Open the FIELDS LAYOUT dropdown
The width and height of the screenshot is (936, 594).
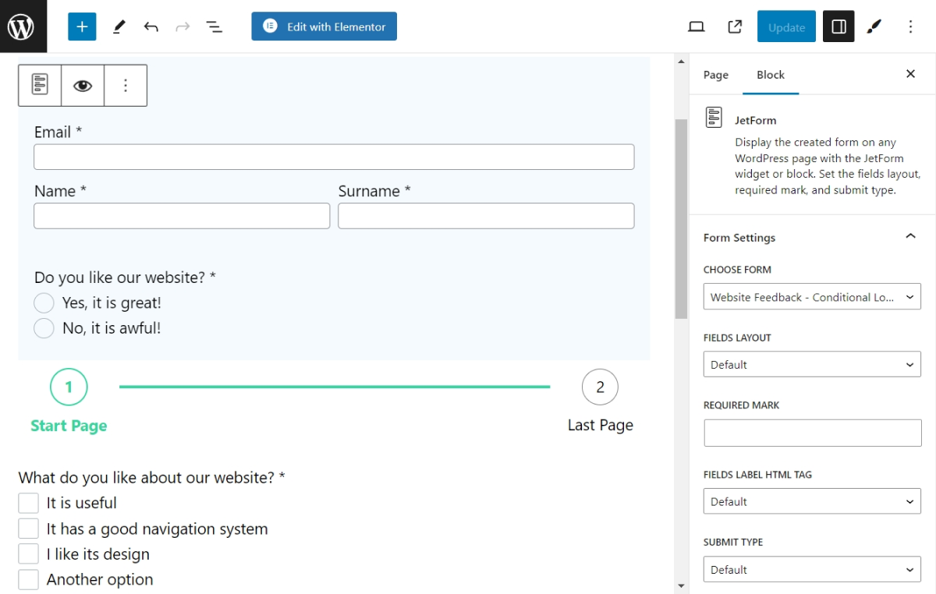pyautogui.click(x=811, y=364)
